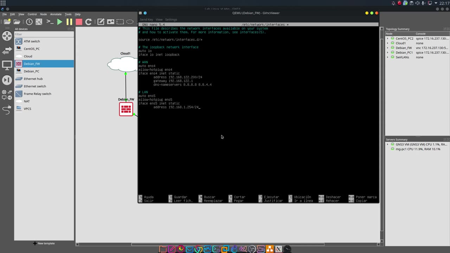Open console to all devices icon
450x253 pixels.
point(50,22)
